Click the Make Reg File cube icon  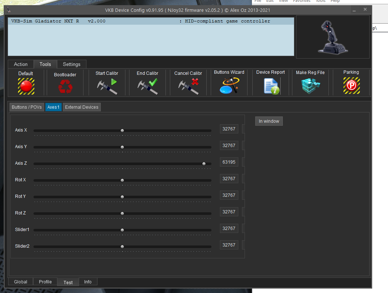click(x=310, y=86)
